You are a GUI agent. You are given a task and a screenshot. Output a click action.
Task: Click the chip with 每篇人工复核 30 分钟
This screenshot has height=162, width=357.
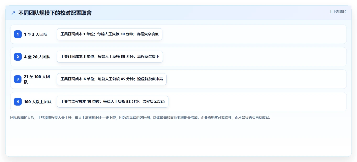[109, 34]
